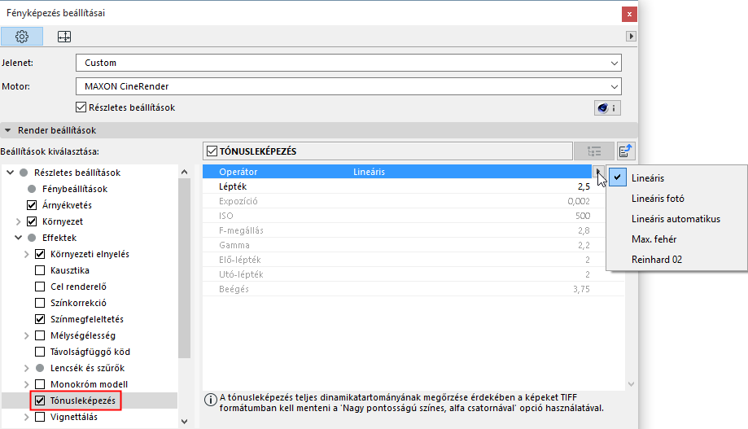Uncheck the Színmegfeleltetés checkbox
Image resolution: width=748 pixels, height=429 pixels.
coord(40,319)
